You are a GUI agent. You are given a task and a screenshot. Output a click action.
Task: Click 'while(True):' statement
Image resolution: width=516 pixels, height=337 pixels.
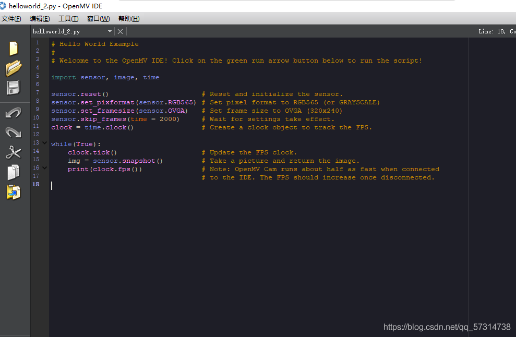click(x=76, y=144)
